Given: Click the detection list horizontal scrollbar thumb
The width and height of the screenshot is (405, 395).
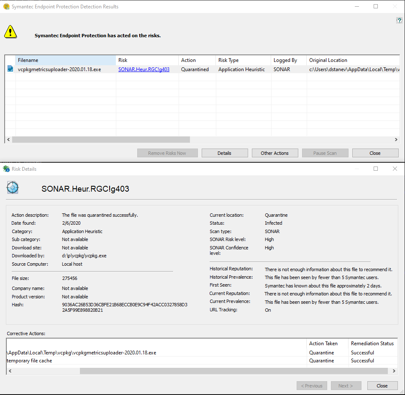Looking at the screenshot, I should coord(101,139).
